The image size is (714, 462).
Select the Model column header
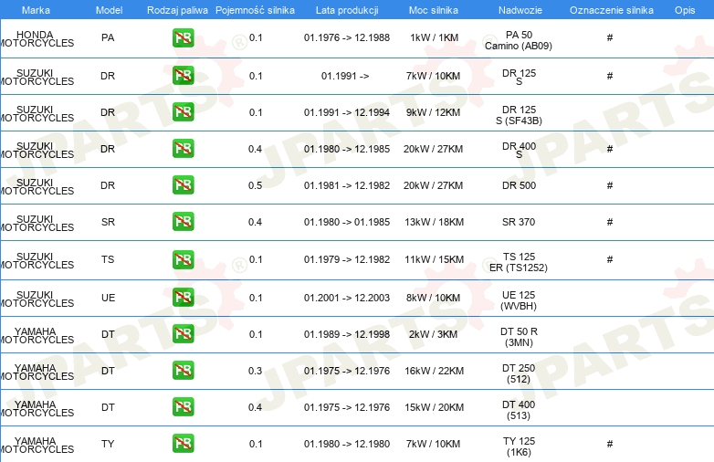(x=109, y=10)
